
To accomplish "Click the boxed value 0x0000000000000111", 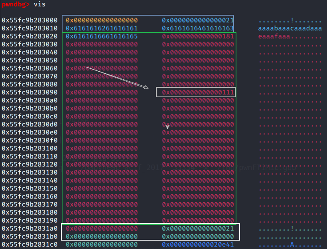I will click(x=198, y=92).
